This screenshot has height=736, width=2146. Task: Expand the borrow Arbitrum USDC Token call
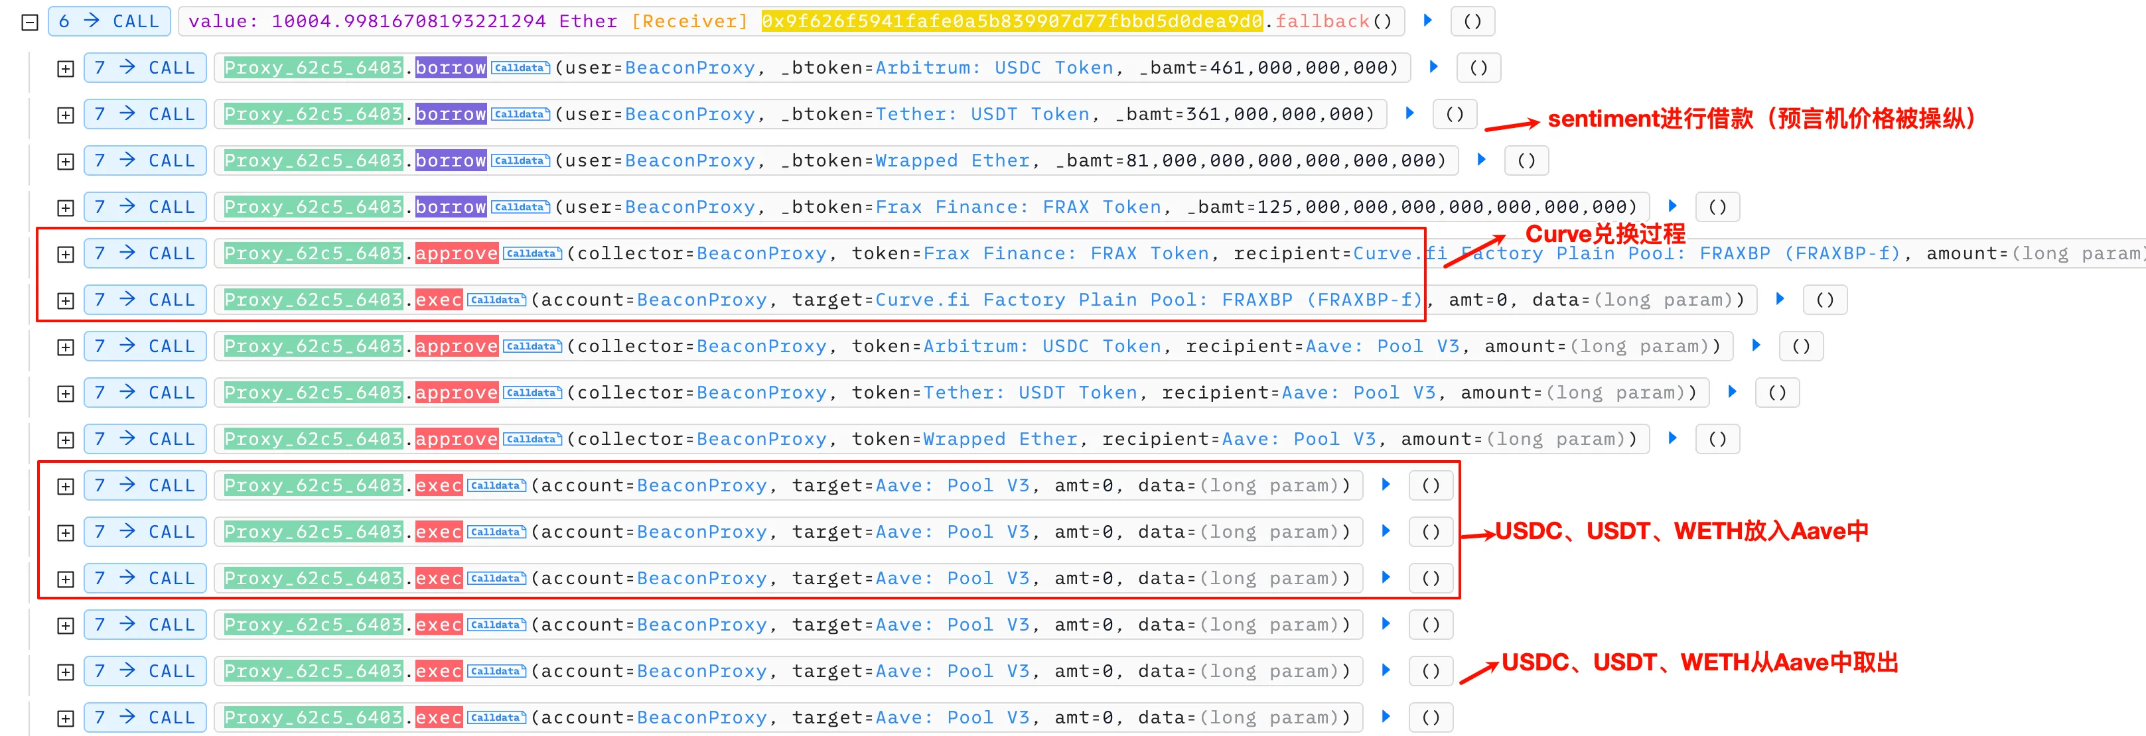pos(65,69)
